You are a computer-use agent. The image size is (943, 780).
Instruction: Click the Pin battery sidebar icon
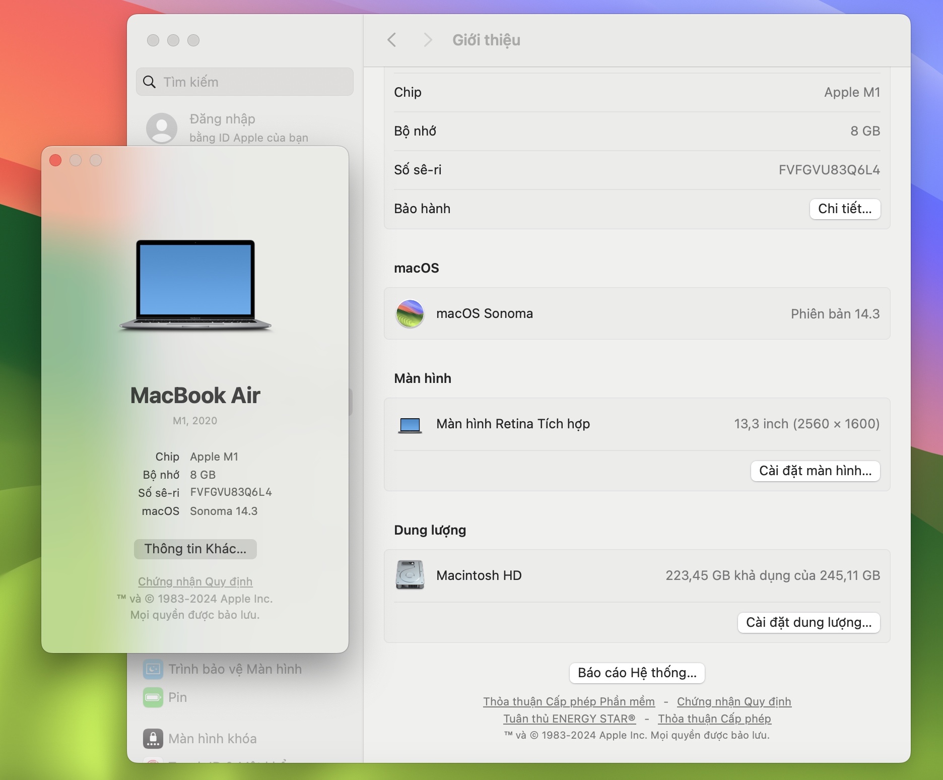coord(153,697)
